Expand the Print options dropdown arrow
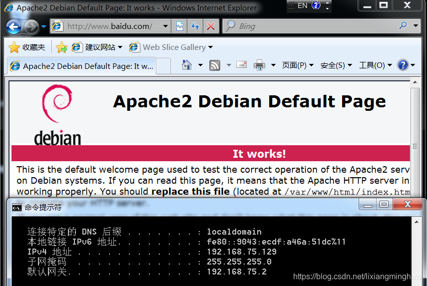427x286 pixels. click(273, 65)
